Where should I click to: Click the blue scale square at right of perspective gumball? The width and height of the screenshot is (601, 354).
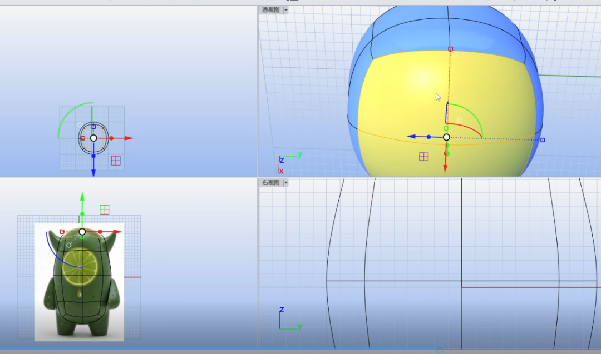[x=543, y=140]
